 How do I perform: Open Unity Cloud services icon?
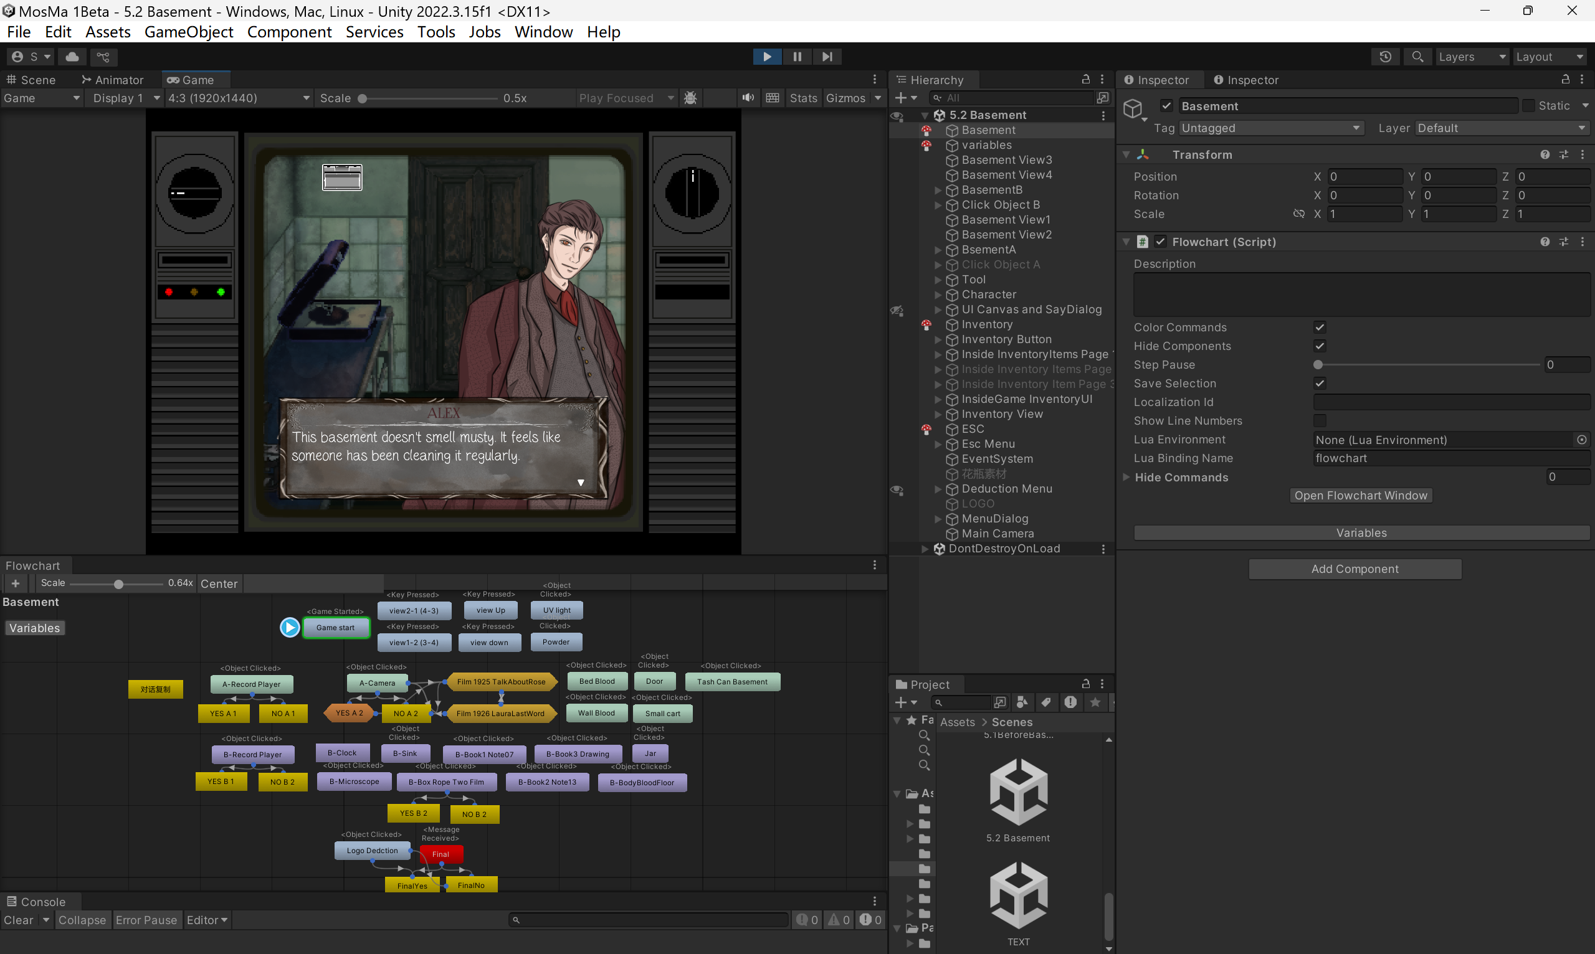72,57
